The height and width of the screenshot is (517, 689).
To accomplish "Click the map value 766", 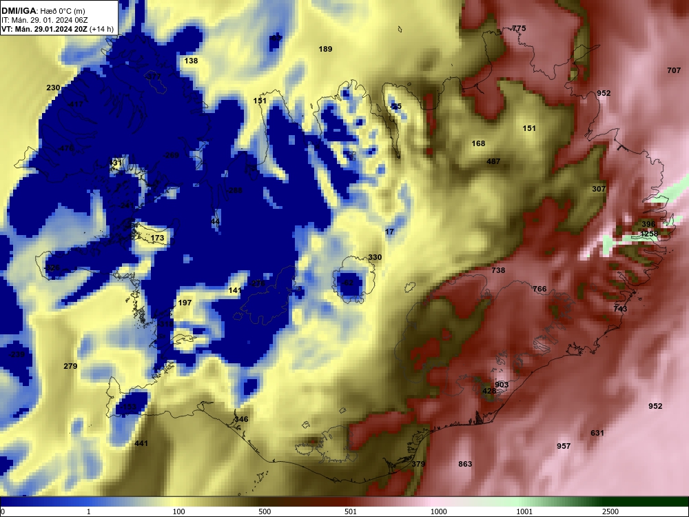I will pos(539,289).
